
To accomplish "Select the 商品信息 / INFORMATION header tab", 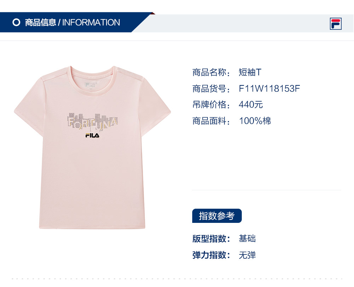I will pyautogui.click(x=72, y=22).
